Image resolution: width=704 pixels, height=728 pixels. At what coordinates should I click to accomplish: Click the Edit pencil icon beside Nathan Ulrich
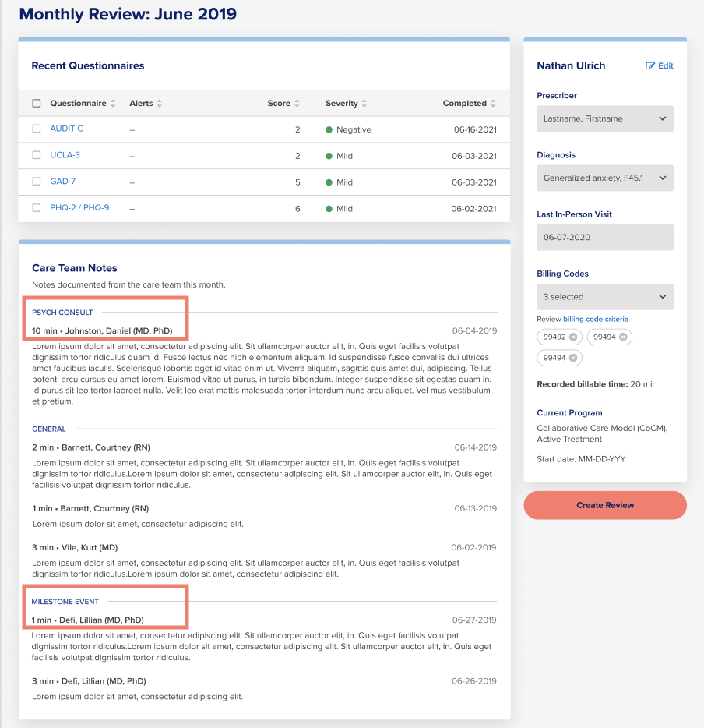point(650,66)
